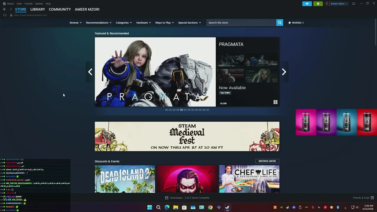Open the green notifications bell

(x=318, y=4)
